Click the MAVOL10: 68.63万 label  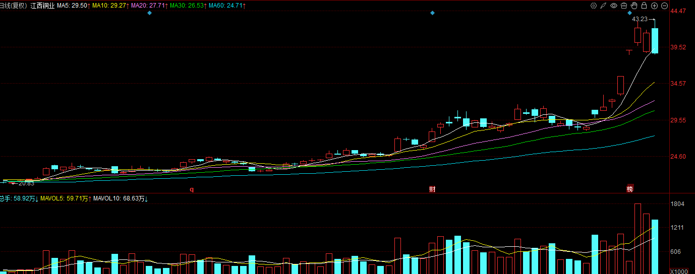[121, 199]
